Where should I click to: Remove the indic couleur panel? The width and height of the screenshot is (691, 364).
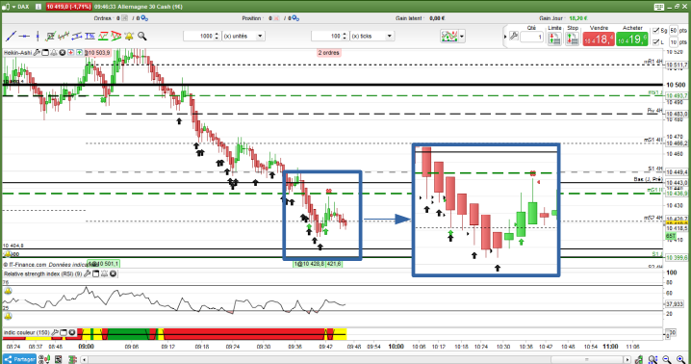pos(72,332)
